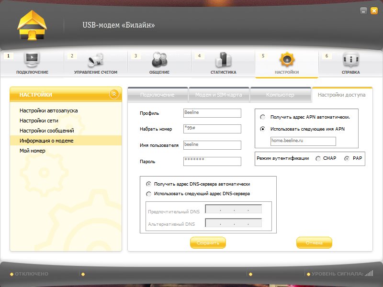Click the signal level bars indicator
Image resolution: width=383 pixels, height=287 pixels.
click(369, 273)
